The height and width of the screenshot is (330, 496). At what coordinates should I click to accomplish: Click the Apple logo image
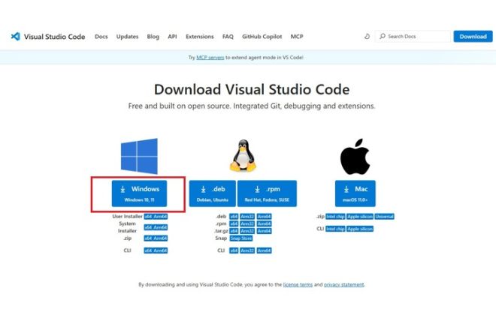click(x=355, y=157)
